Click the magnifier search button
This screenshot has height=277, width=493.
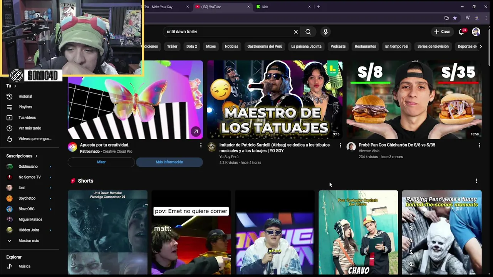[x=308, y=32]
